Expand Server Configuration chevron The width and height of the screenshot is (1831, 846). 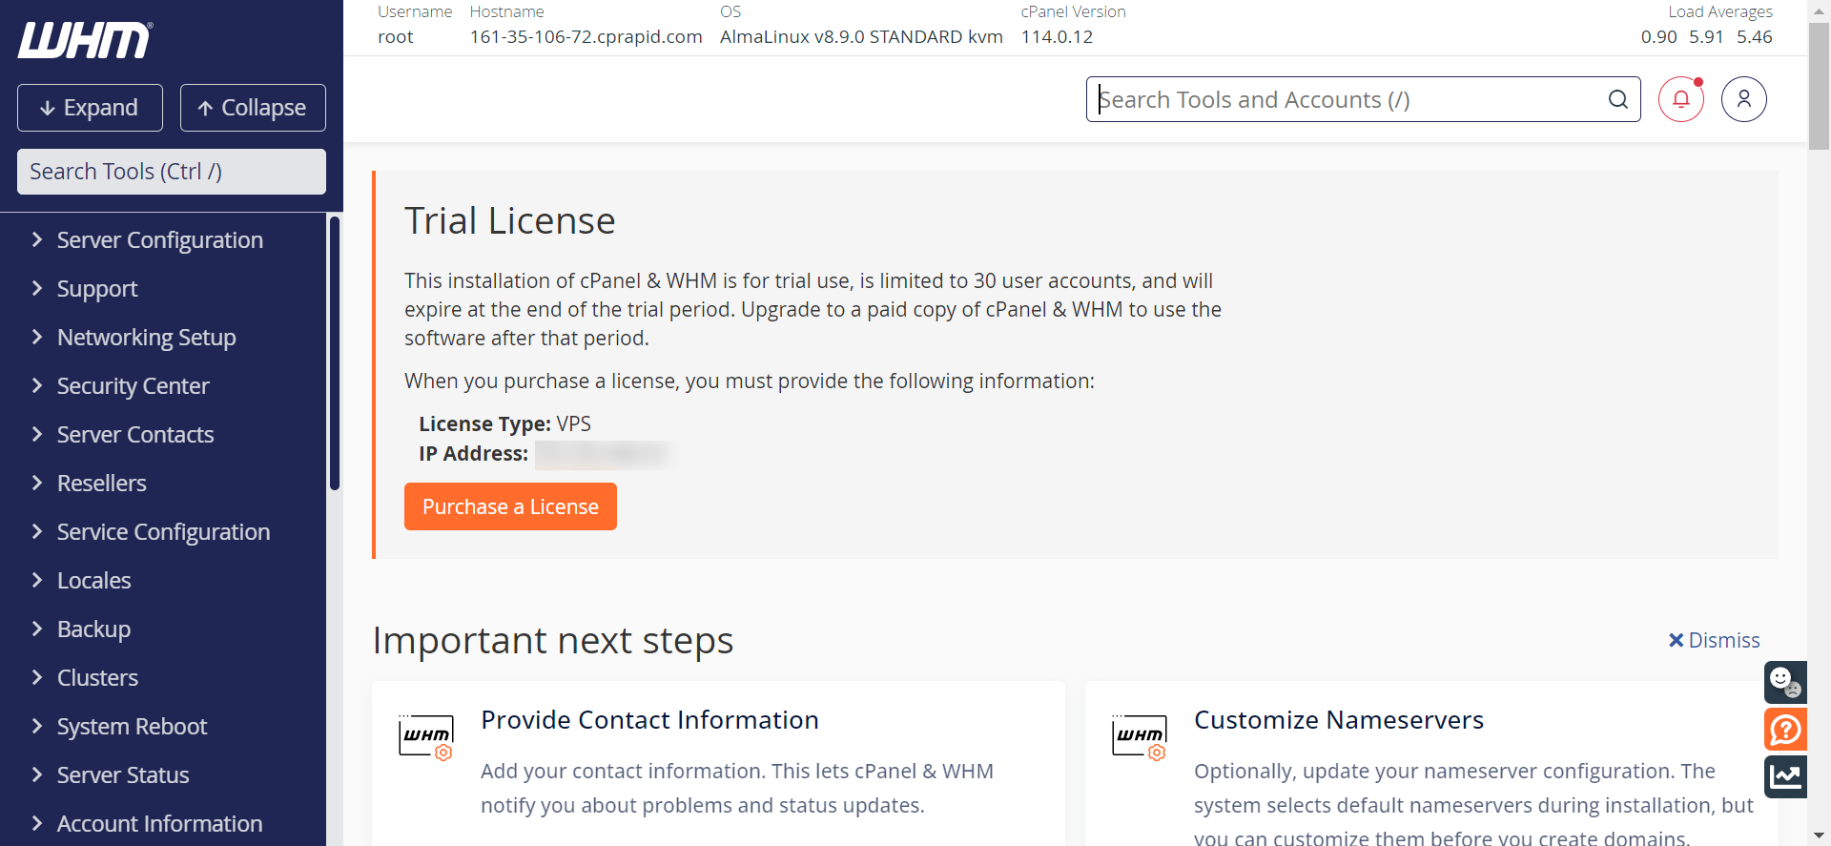pos(37,239)
